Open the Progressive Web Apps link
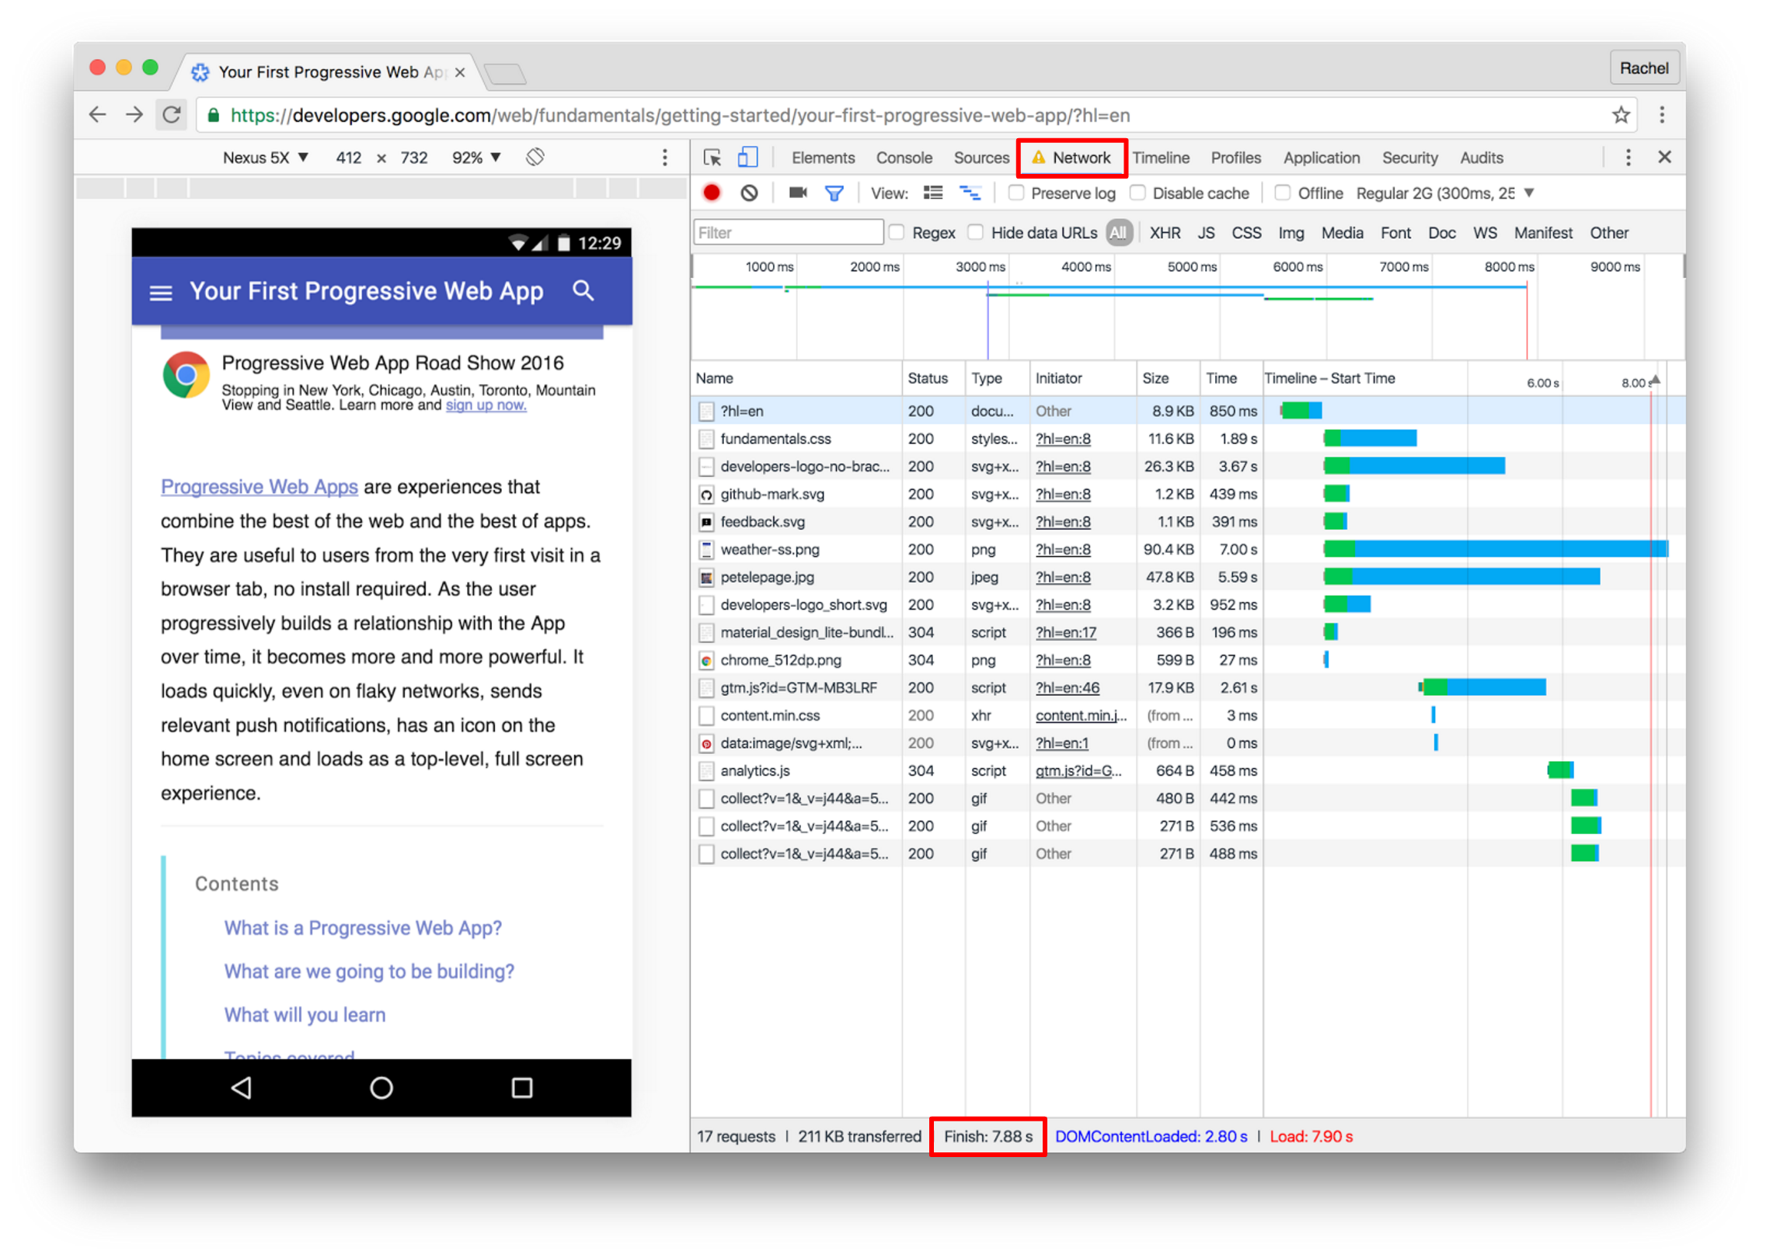Viewport: 1787px width, 1258px height. [x=260, y=487]
